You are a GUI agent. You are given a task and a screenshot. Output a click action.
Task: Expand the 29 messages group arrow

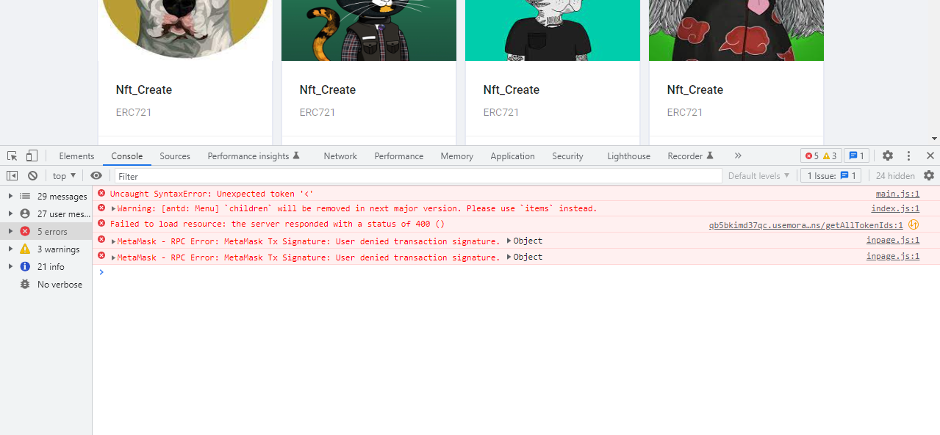(x=10, y=197)
